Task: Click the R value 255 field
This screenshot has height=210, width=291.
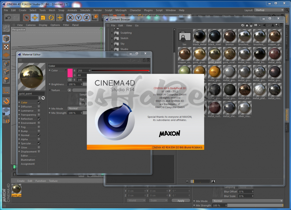Action: pyautogui.click(x=83, y=71)
